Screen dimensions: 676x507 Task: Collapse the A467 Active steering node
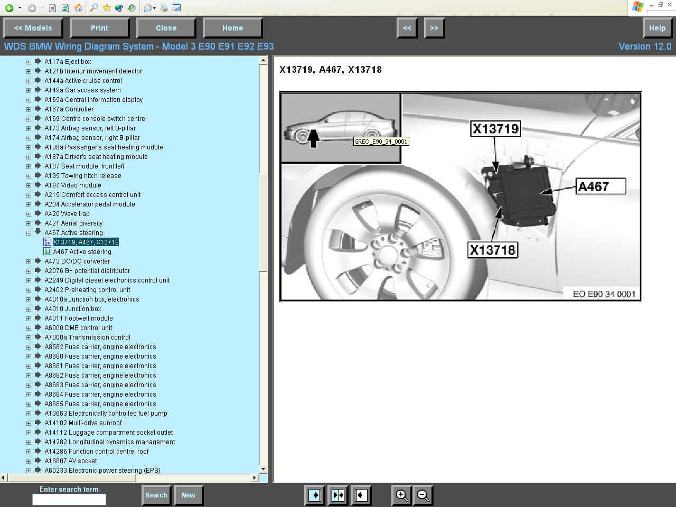[x=29, y=233]
